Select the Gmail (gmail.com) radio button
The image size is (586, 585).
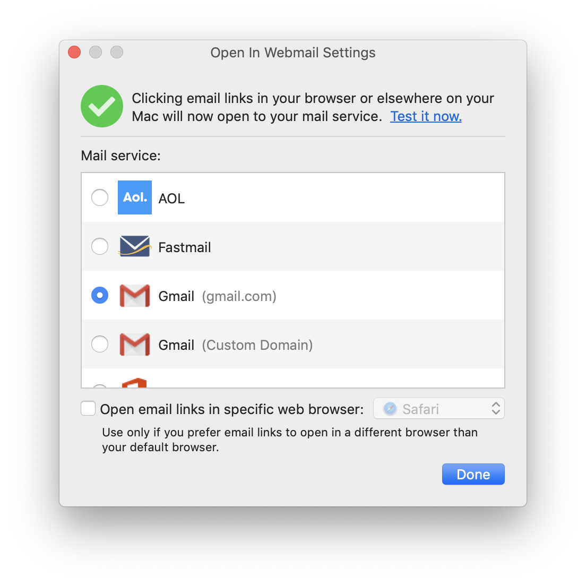pos(100,295)
